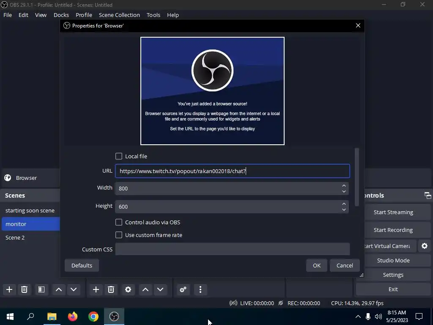The height and width of the screenshot is (325, 433).
Task: Move scene down with the arrow icon
Action: 74,289
